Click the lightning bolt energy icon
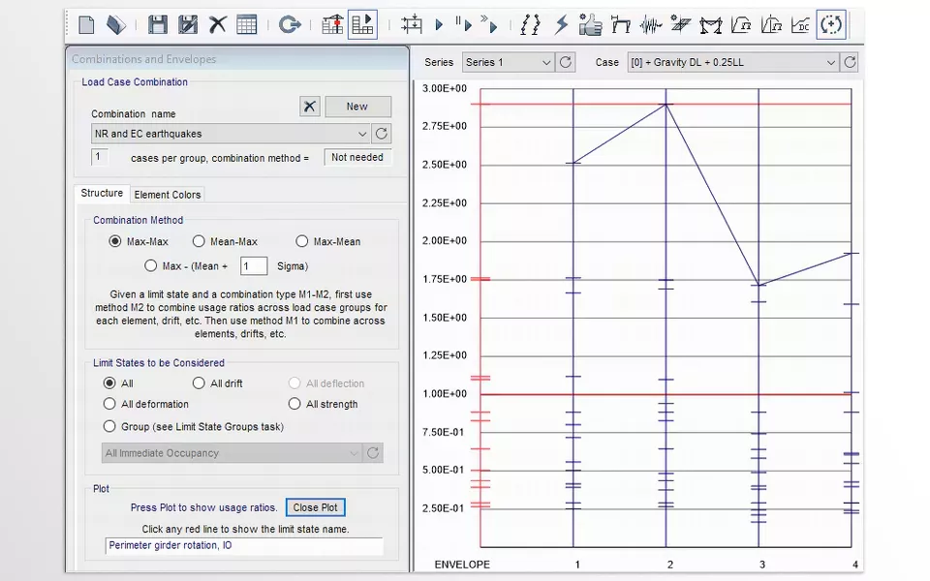930x581 pixels. (x=561, y=25)
